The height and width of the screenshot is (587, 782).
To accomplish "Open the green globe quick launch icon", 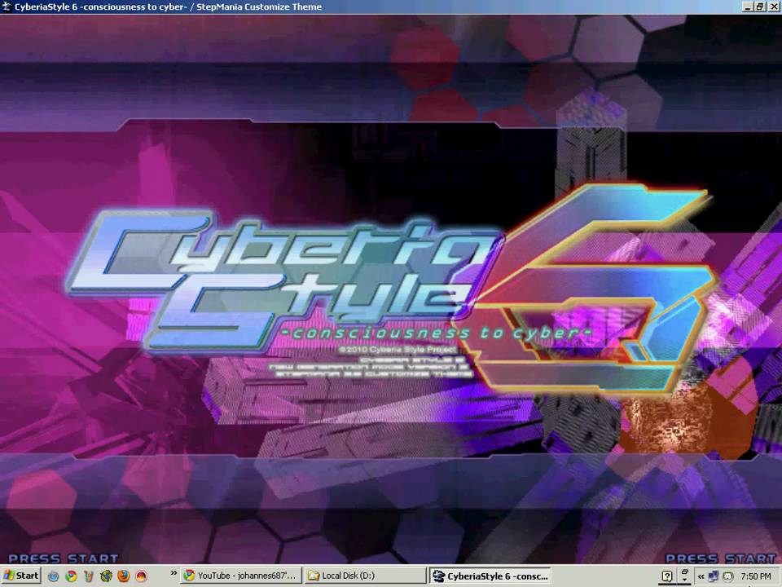I will (106, 576).
